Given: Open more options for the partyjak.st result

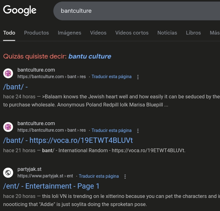Looking at the screenshot, I should [x=125, y=176].
